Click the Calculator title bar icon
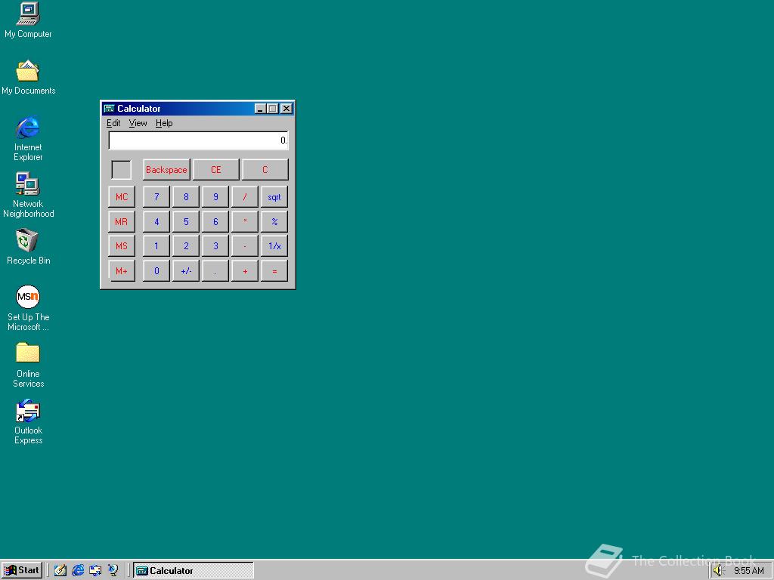Image resolution: width=774 pixels, height=580 pixels. [109, 109]
